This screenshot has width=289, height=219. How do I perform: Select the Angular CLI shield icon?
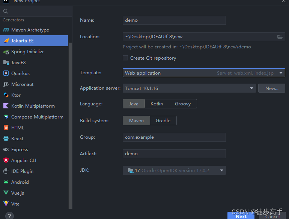pos(6,160)
